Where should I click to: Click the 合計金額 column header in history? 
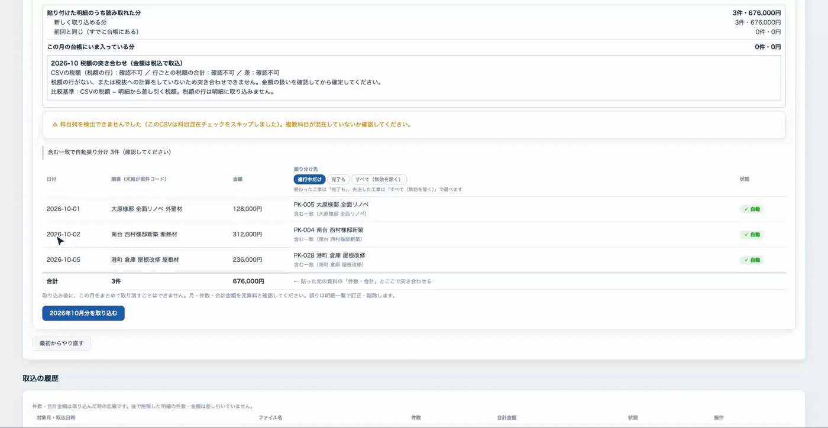point(506,418)
